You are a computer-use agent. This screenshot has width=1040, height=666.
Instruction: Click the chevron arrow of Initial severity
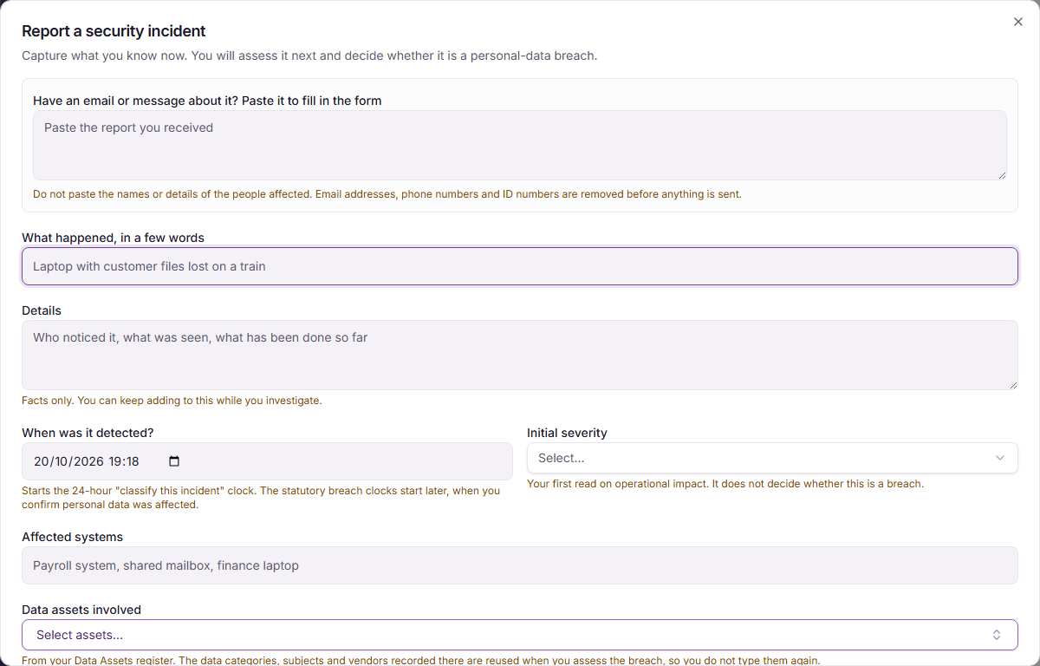(1000, 458)
